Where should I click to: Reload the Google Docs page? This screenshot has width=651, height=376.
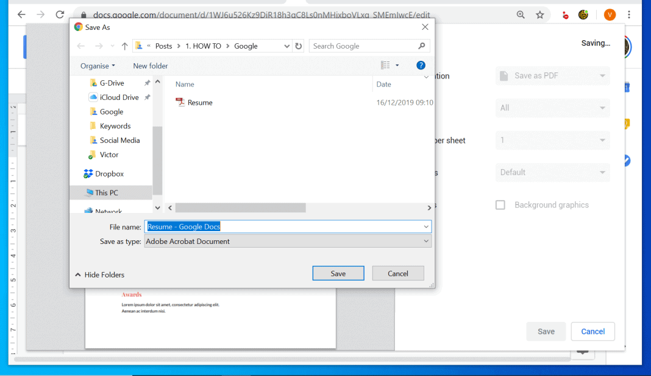click(60, 15)
